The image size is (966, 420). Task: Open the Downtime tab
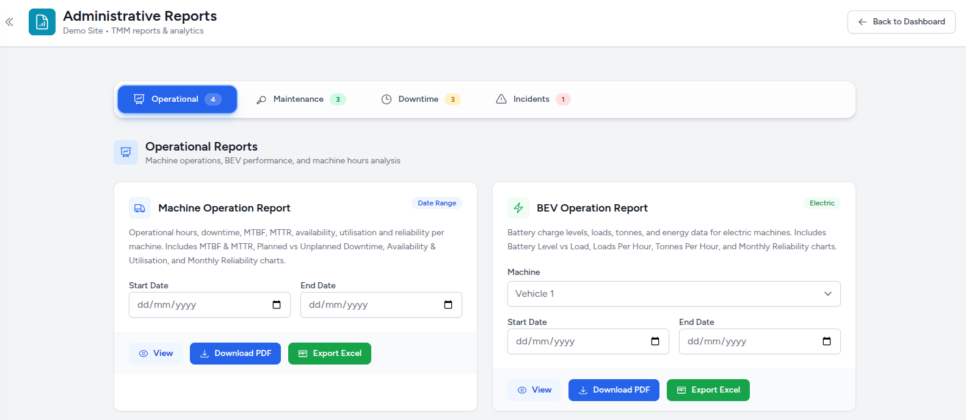tap(421, 99)
